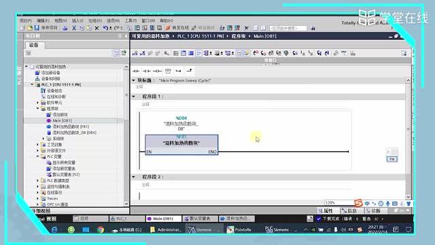Click the Save project icon
This screenshot has width=435, height=245.
(37, 28)
